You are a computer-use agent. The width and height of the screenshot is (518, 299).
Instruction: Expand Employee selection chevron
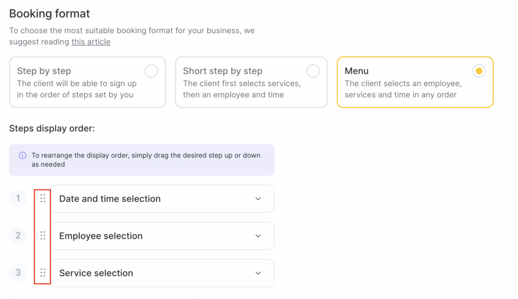coord(258,236)
